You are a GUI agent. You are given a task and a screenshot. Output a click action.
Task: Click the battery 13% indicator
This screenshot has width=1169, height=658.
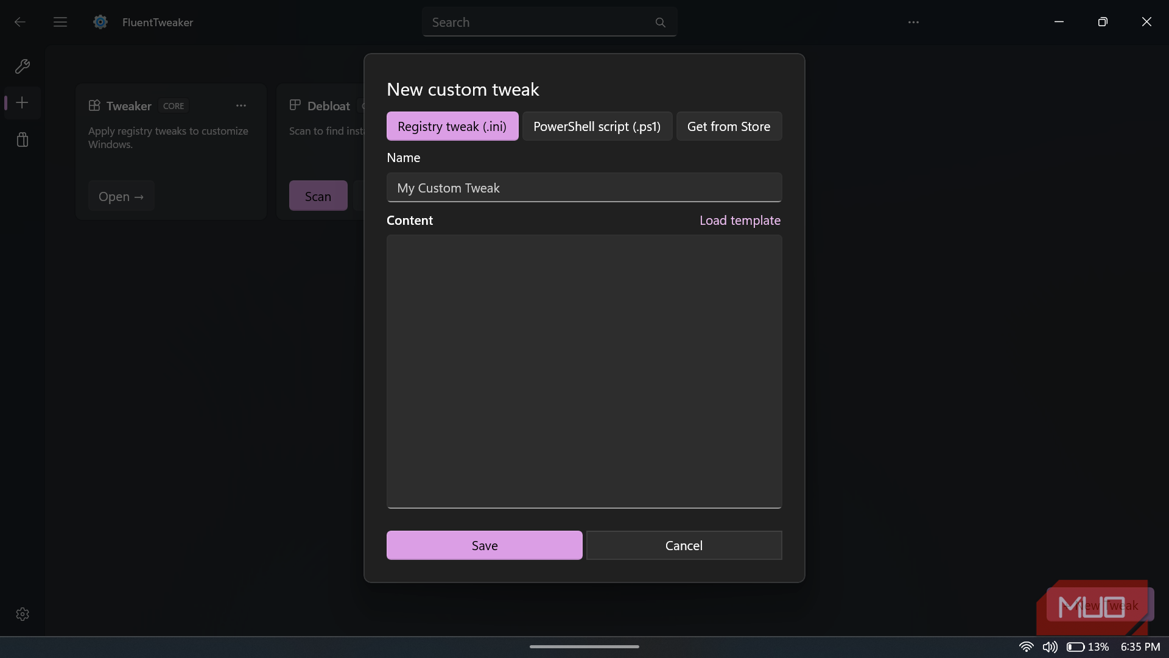click(1087, 646)
